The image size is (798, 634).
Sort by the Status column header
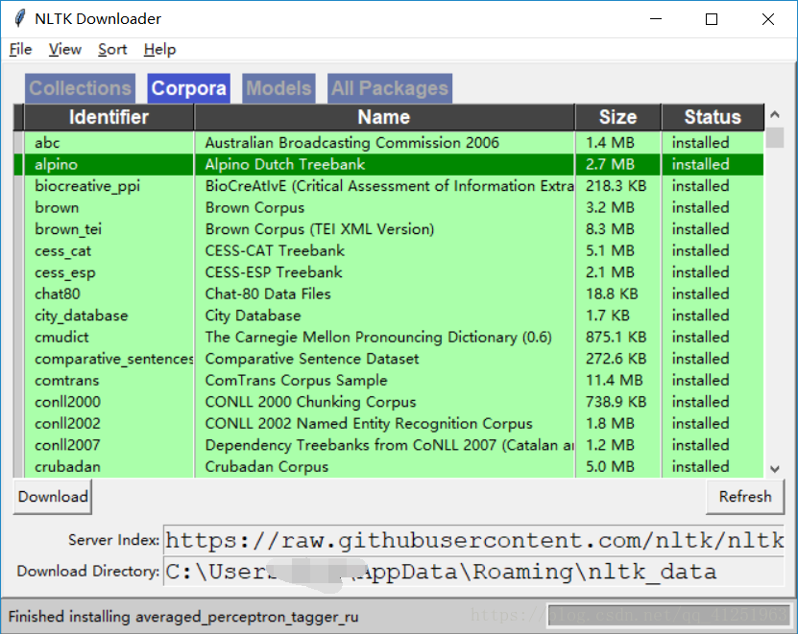[x=713, y=117]
